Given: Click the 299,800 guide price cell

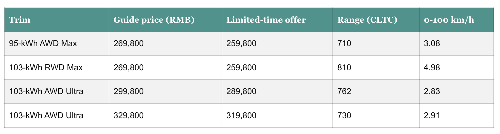Looking at the screenshot, I should pyautogui.click(x=128, y=91).
